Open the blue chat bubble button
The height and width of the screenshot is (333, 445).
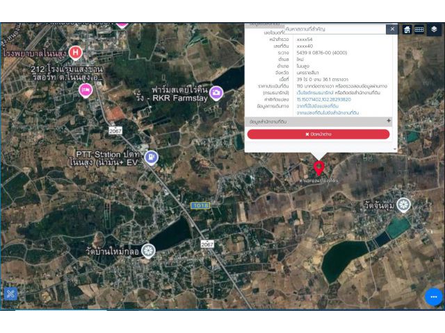(433, 296)
